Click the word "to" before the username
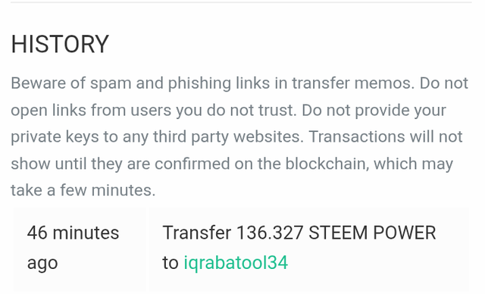This screenshot has width=485, height=294. point(171,263)
